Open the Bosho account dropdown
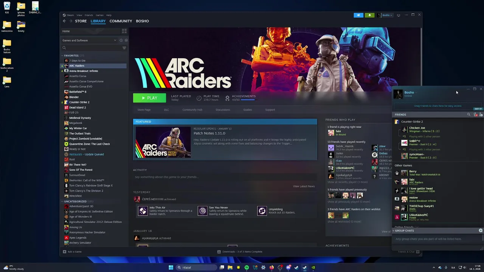484x272 pixels. [385, 15]
